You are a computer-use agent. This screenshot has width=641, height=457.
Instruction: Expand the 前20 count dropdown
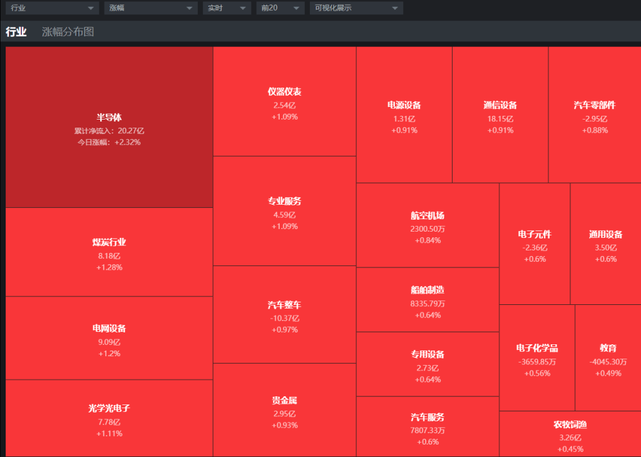280,8
